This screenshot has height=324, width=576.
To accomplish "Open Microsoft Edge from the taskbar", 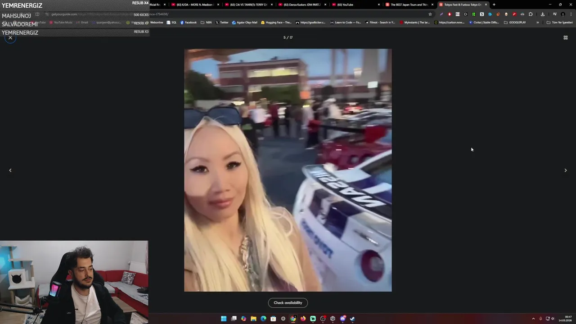I will point(263,319).
